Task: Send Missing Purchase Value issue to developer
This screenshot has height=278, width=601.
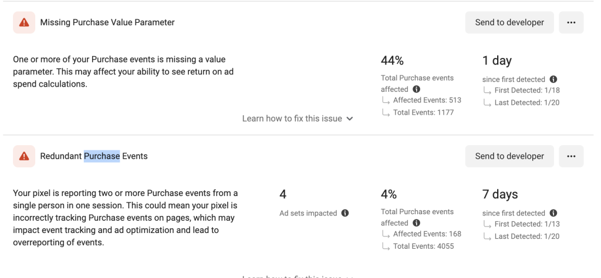Action: (509, 23)
